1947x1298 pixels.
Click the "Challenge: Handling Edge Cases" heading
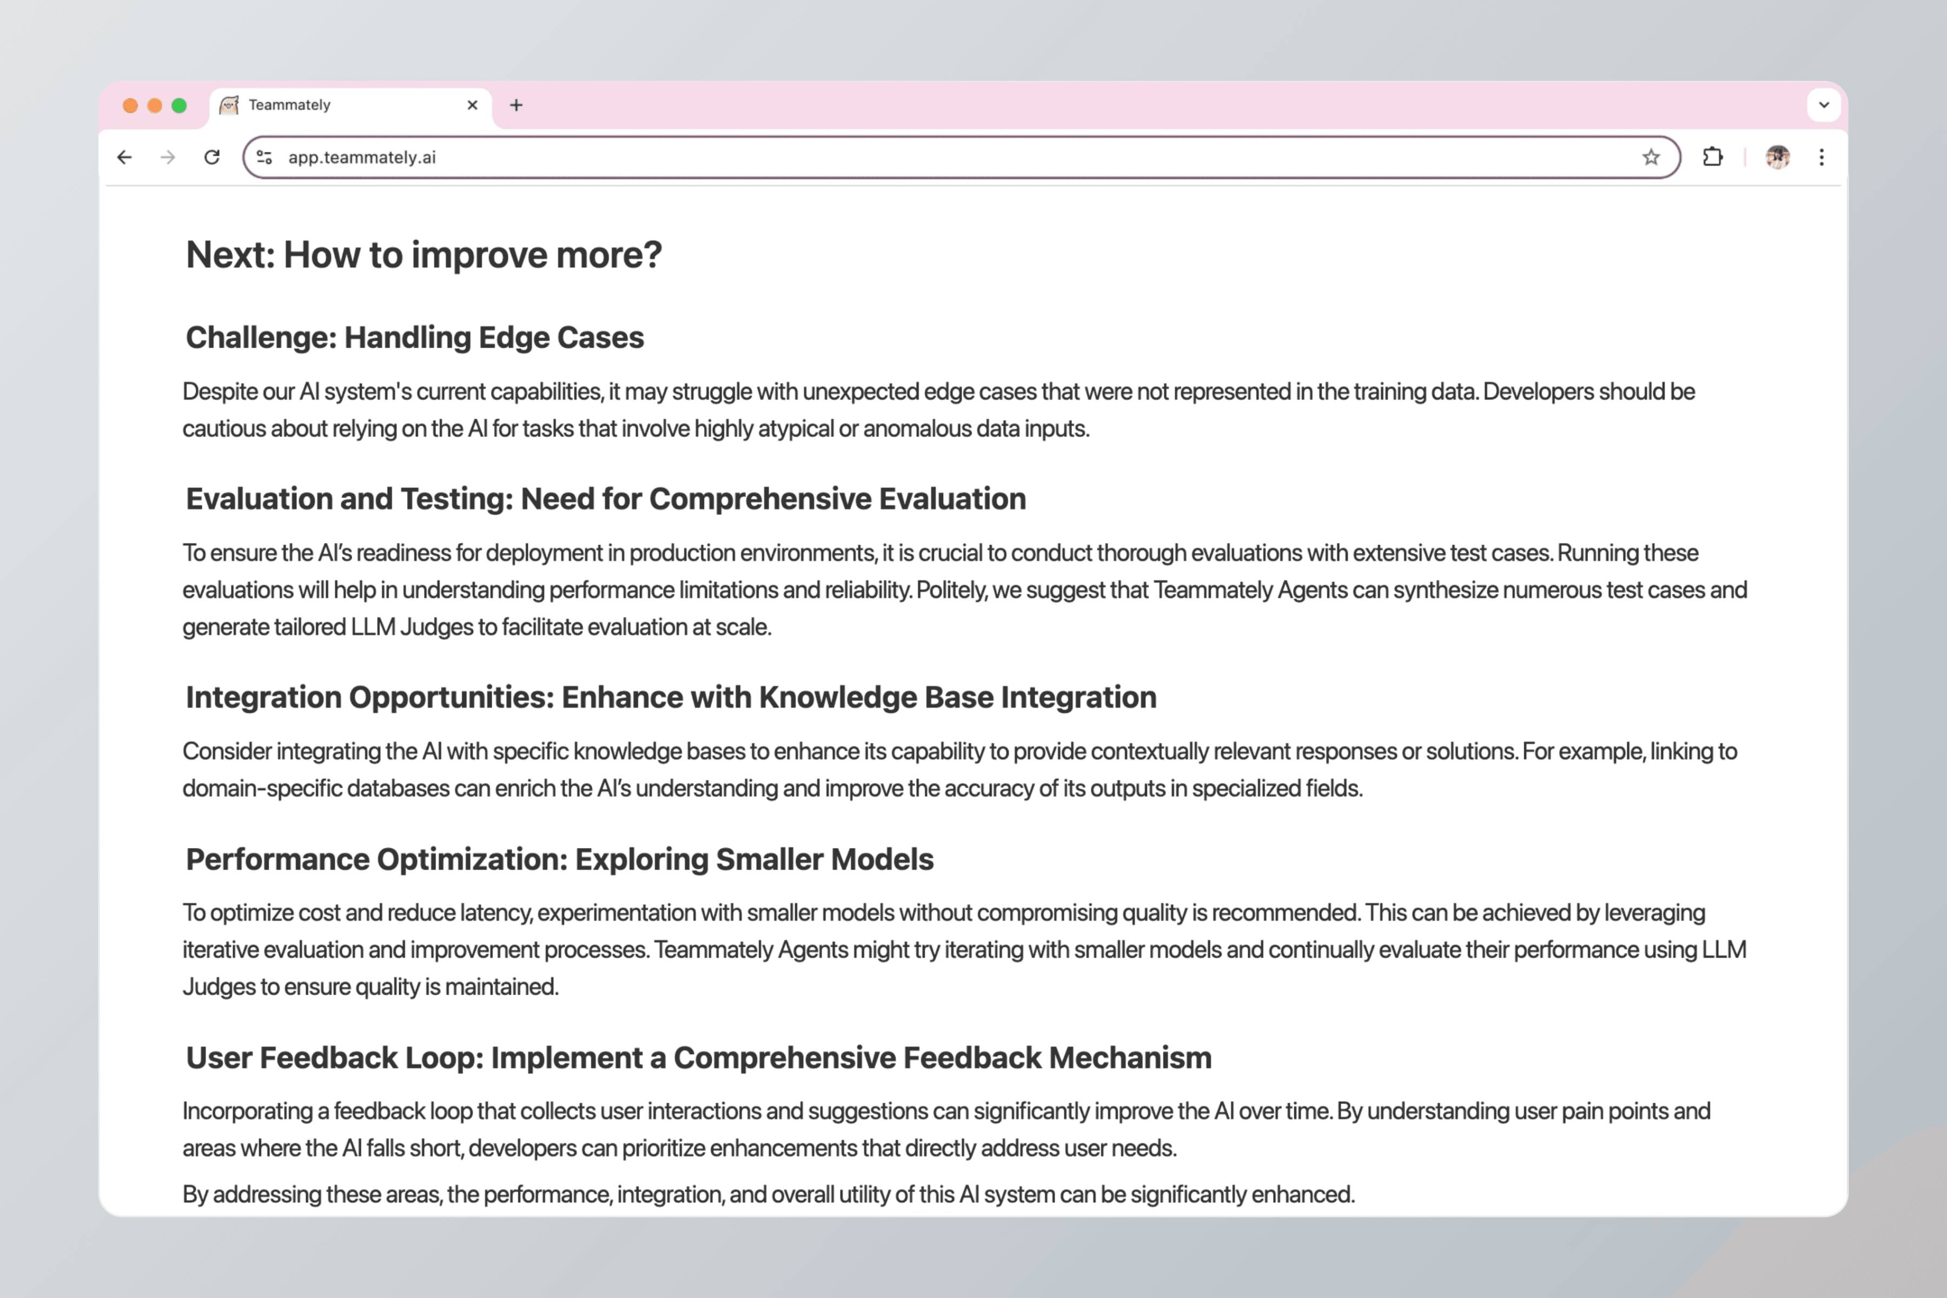(x=414, y=337)
